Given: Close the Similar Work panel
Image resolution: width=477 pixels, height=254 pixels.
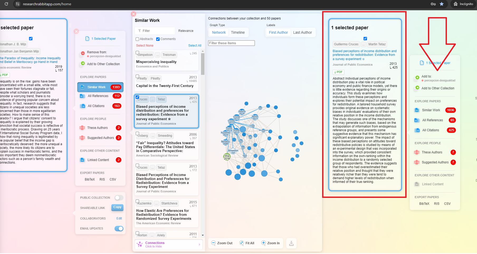Looking at the screenshot, I should (133, 14).
